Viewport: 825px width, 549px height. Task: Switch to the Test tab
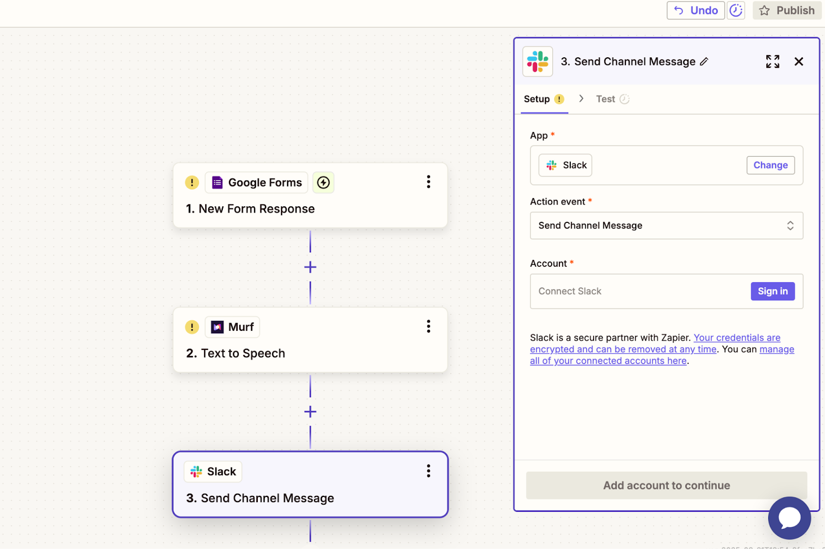coord(605,99)
